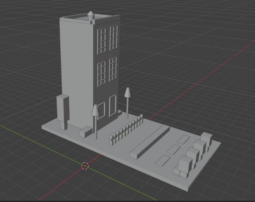
Task: Select the street lamp beside the building's doorstep
Action: [127, 103]
